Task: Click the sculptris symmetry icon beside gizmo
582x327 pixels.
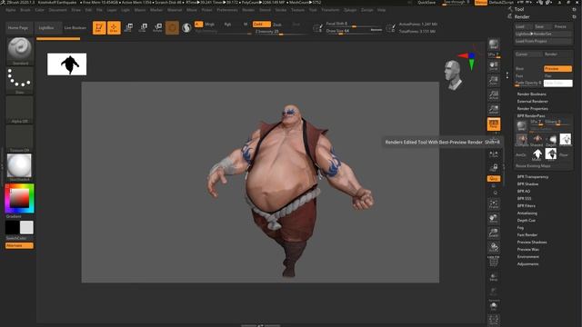Action: click(186, 28)
